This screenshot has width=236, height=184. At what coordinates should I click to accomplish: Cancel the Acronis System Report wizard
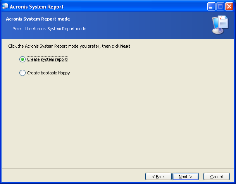coord(217,177)
